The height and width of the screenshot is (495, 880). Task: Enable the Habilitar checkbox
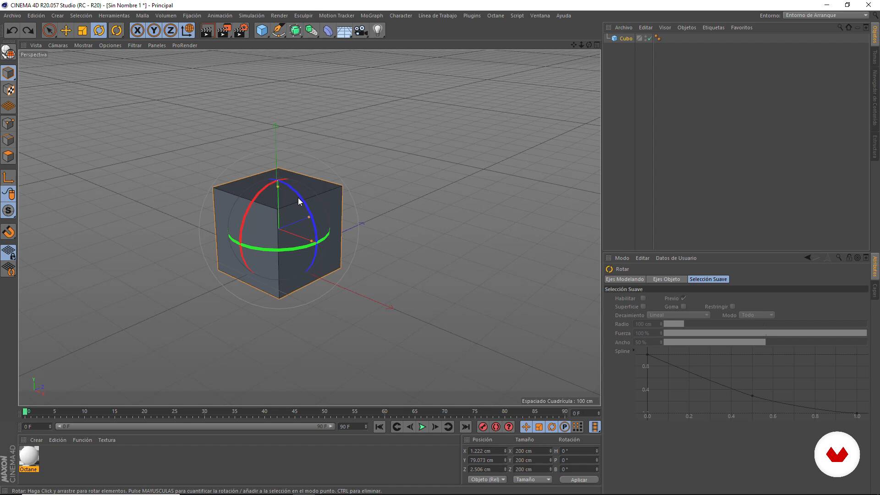pos(643,298)
